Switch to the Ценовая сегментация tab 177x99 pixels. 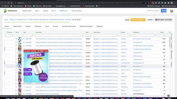69,26
